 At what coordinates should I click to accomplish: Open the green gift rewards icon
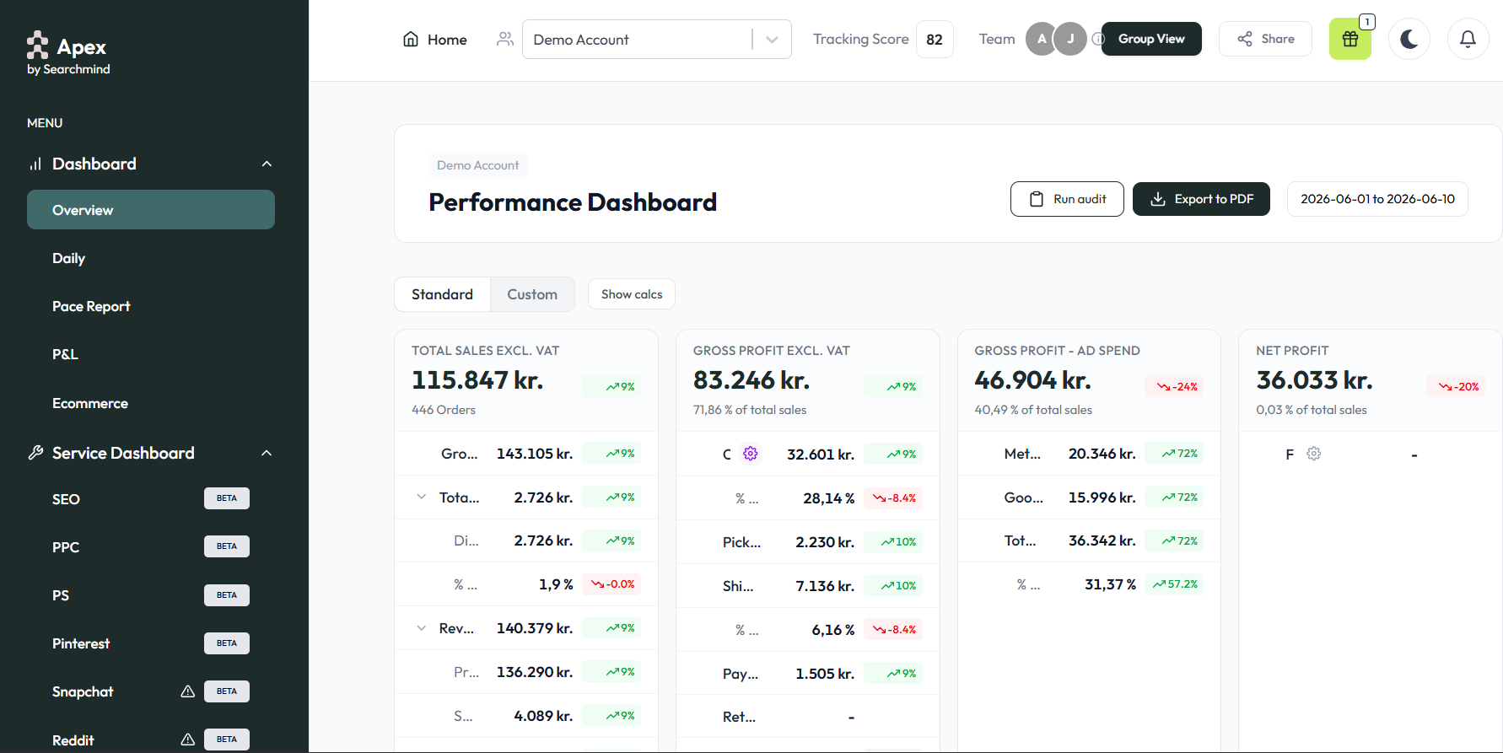1349,39
